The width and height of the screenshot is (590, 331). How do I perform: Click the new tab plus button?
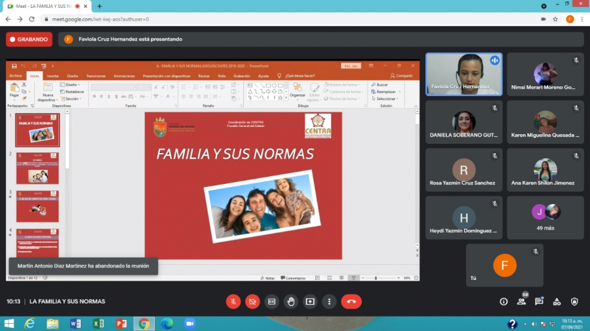(100, 6)
